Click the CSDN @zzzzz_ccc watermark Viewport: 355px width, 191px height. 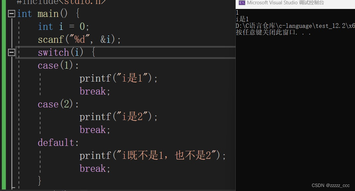click(x=331, y=185)
